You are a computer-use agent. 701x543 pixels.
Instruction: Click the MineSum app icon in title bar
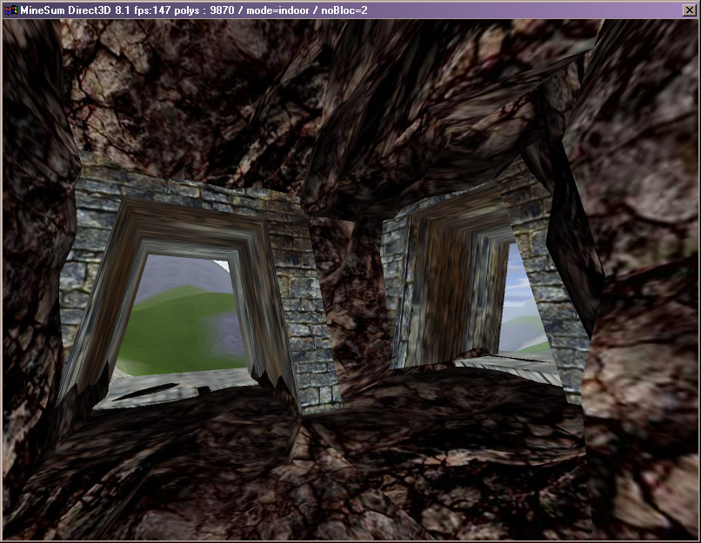point(10,10)
